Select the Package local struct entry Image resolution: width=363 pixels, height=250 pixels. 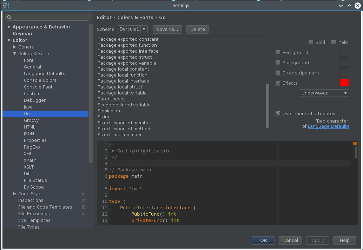coord(120,87)
